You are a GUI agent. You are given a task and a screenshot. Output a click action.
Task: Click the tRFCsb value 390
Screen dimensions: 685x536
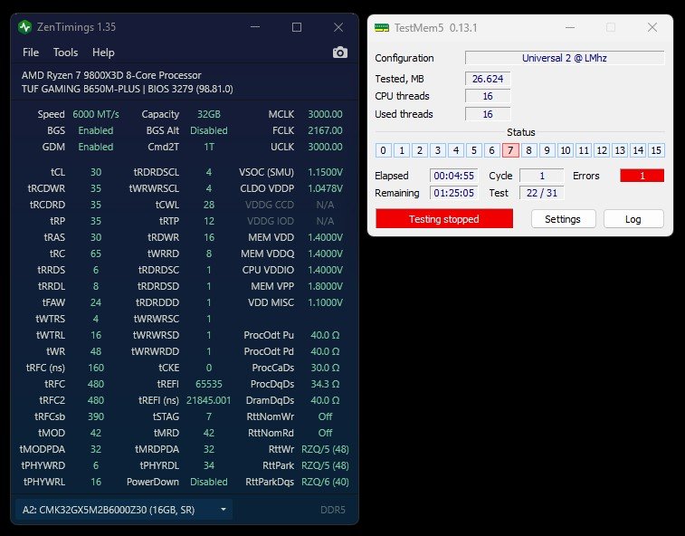96,416
